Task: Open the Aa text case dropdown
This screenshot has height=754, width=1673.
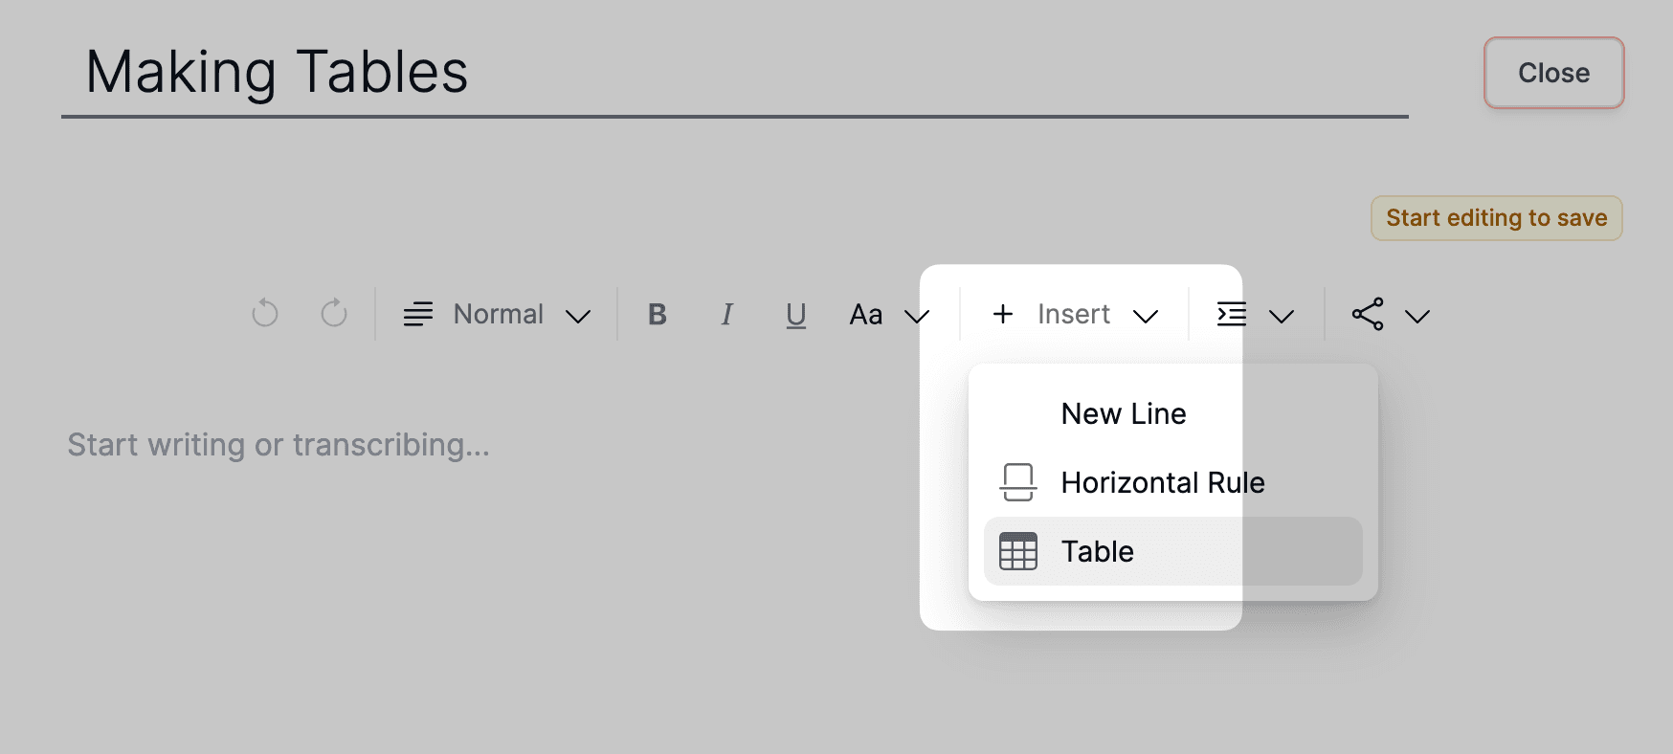Action: 888,315
